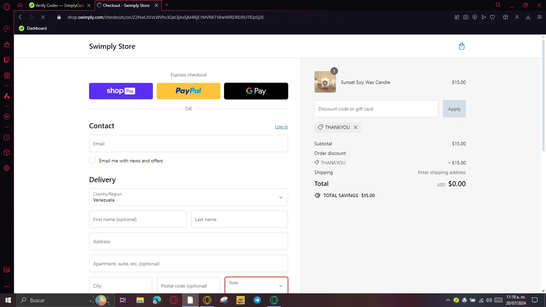The height and width of the screenshot is (307, 546).
Task: Bookmark page with the heart icon
Action: pyautogui.click(x=492, y=17)
